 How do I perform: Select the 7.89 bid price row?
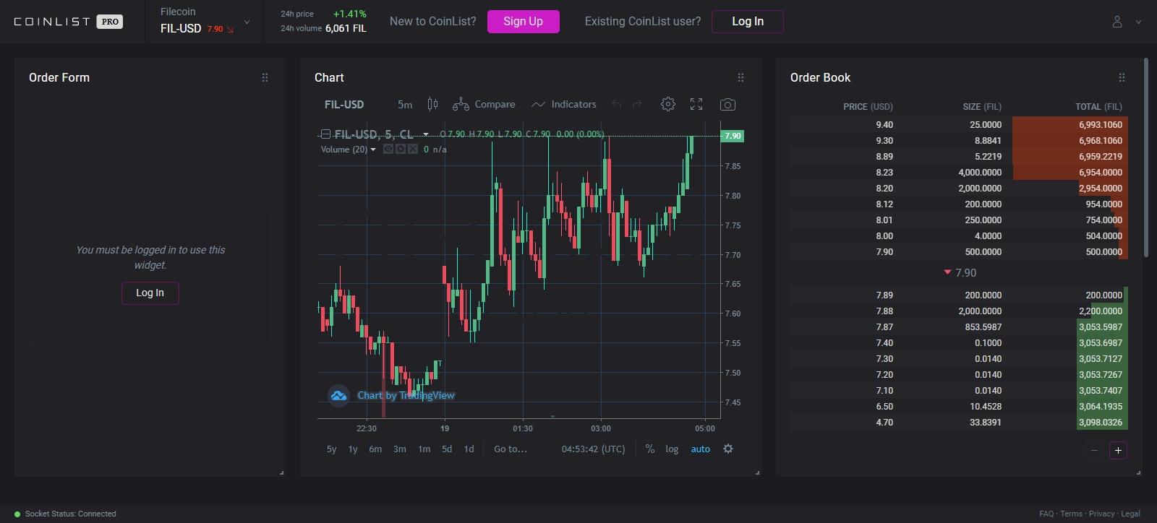click(x=959, y=295)
